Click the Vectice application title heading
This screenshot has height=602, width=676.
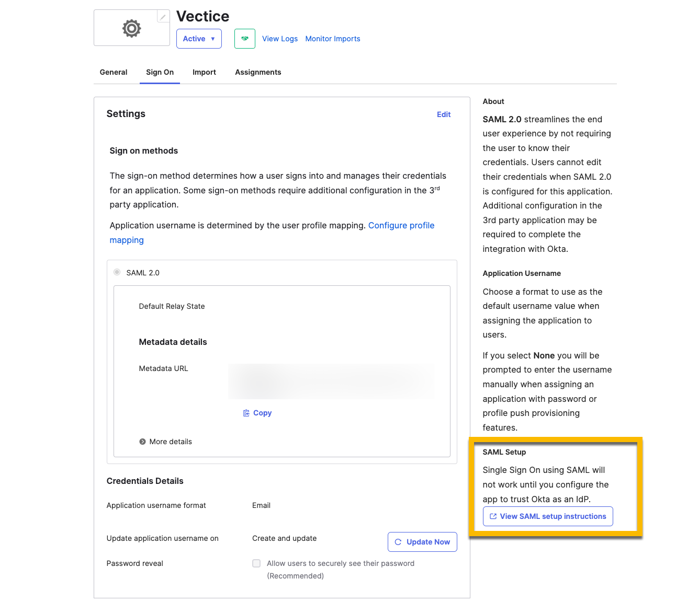point(202,16)
